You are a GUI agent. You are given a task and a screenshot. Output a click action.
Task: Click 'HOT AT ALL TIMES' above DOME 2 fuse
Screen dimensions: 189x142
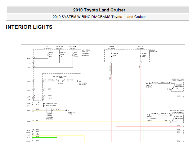141,48
